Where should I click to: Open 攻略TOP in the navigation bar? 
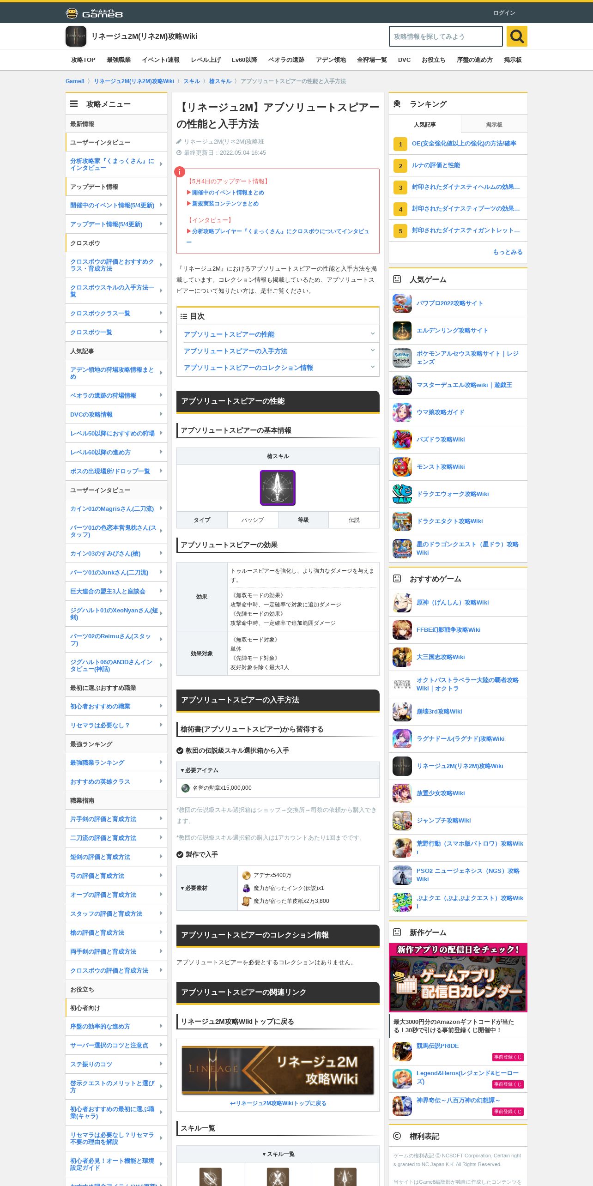click(x=83, y=60)
